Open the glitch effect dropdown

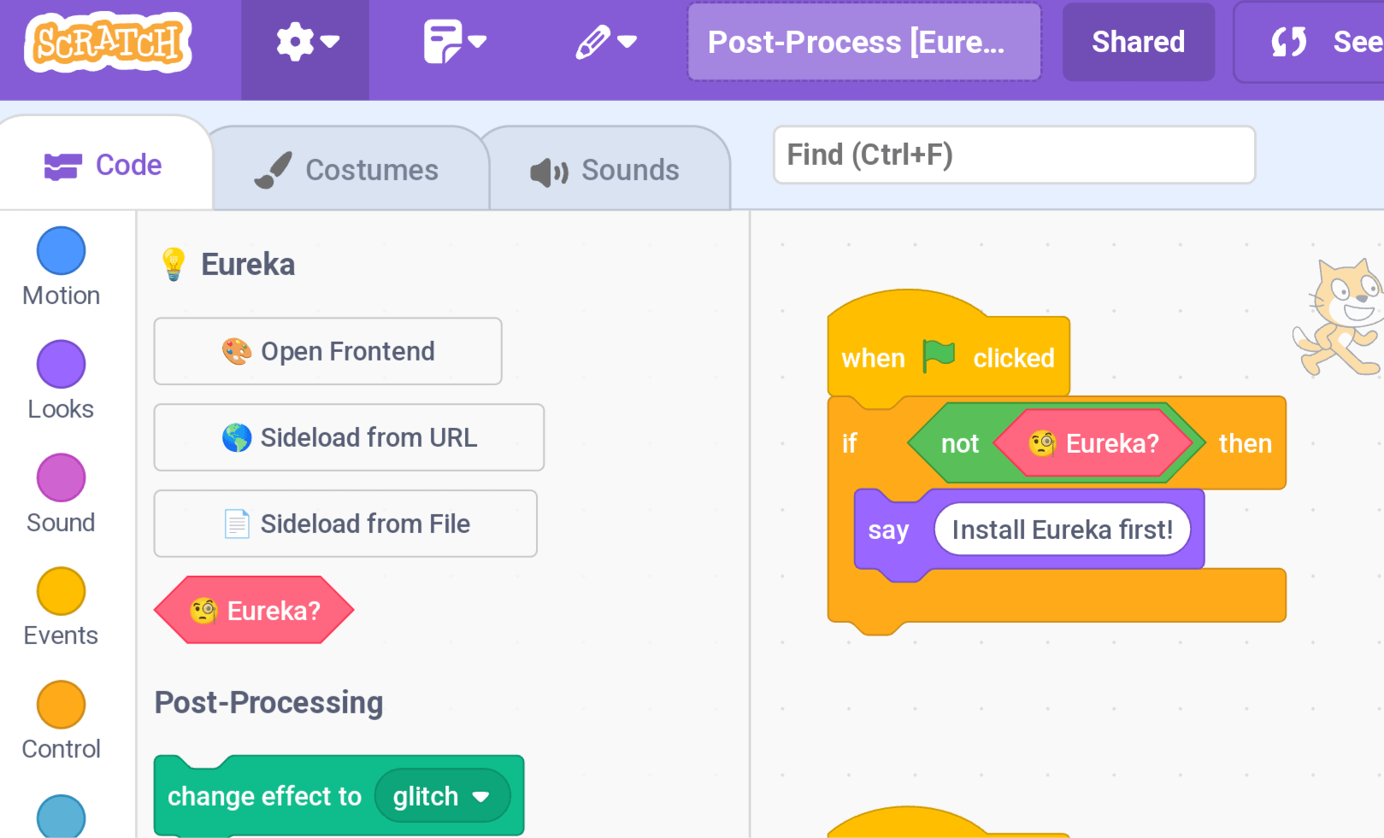(x=442, y=796)
